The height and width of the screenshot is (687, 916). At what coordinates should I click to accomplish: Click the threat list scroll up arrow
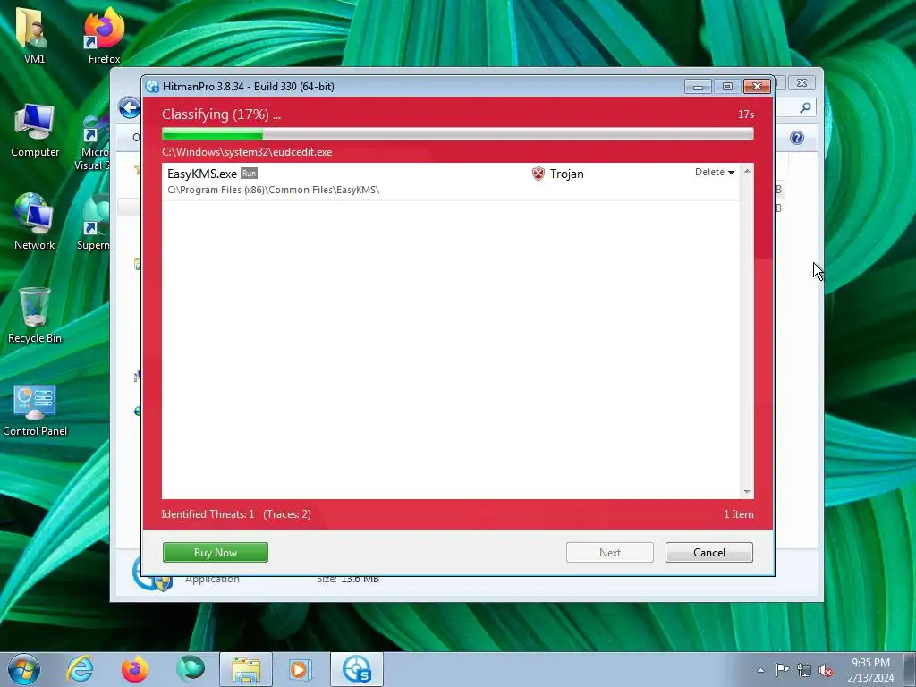[x=747, y=171]
